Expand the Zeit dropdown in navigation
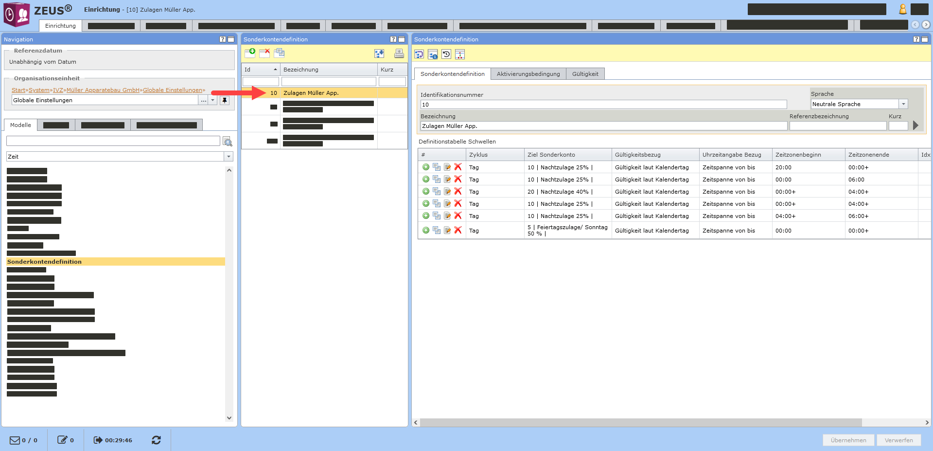The image size is (933, 451). (229, 157)
